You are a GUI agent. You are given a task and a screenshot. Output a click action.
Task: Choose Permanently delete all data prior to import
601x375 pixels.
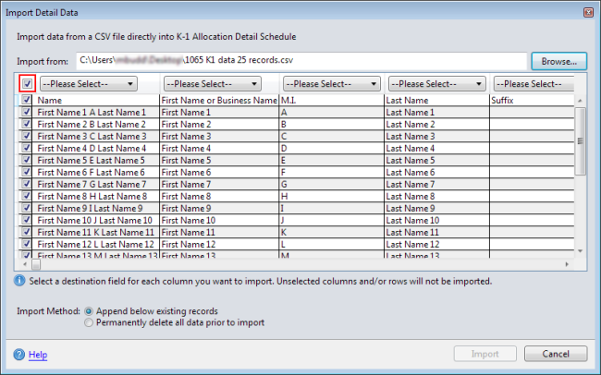tap(89, 323)
